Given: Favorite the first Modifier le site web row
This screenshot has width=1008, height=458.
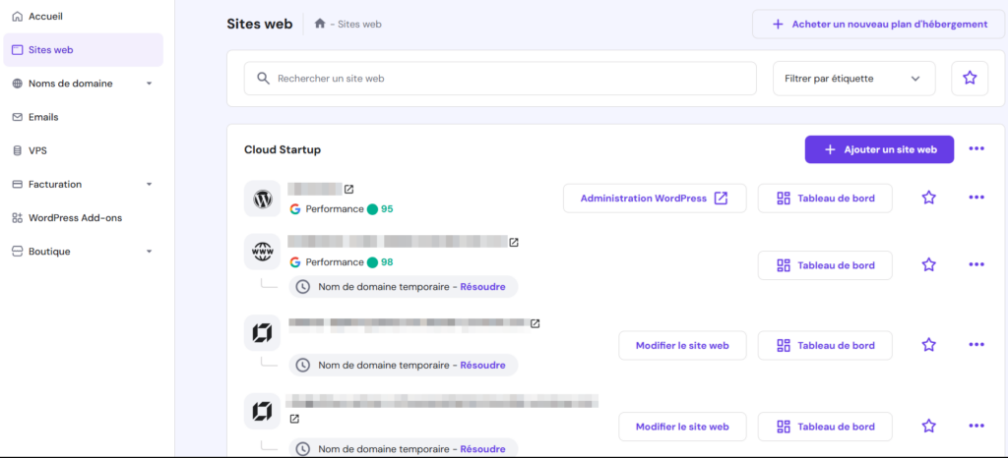Looking at the screenshot, I should 928,345.
